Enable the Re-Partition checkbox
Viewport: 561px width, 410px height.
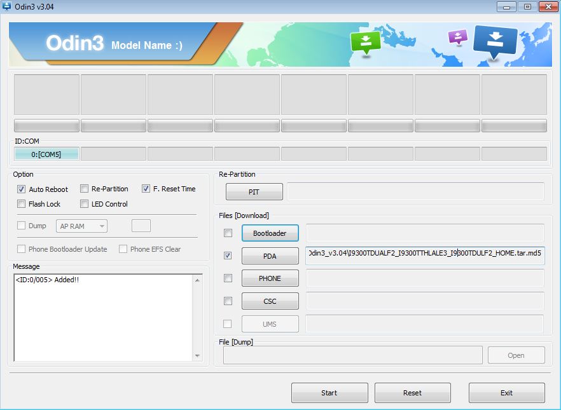tap(84, 189)
